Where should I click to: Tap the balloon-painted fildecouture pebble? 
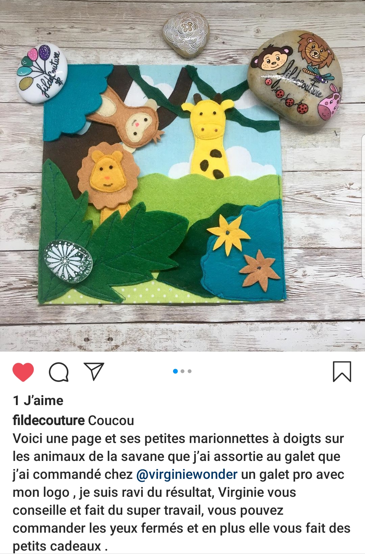[x=42, y=73]
